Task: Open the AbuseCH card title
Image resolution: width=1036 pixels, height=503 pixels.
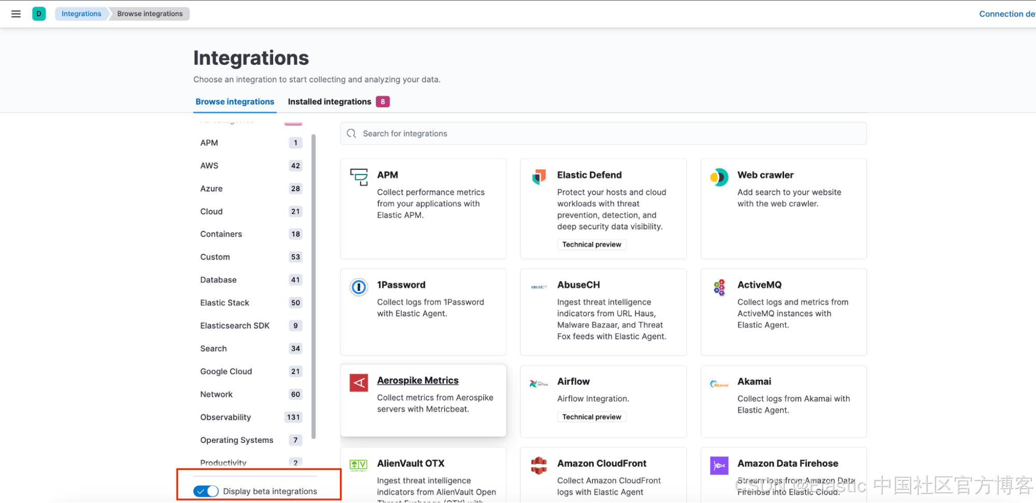Action: click(578, 285)
